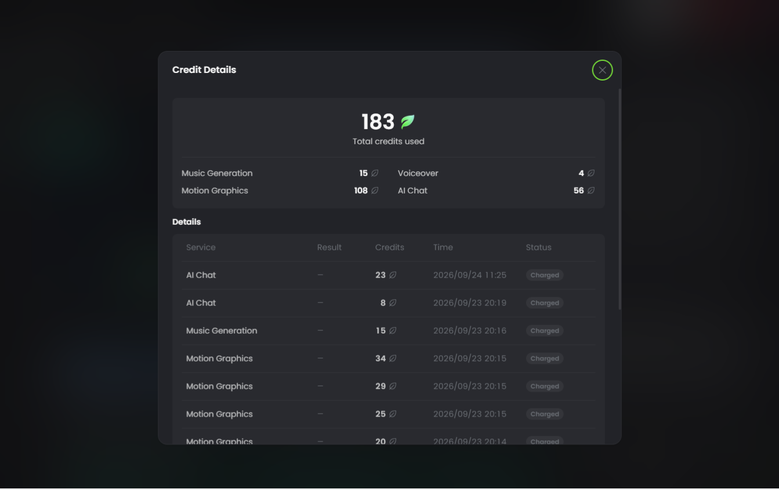
Task: Close the Credit Details dialog
Action: click(602, 70)
